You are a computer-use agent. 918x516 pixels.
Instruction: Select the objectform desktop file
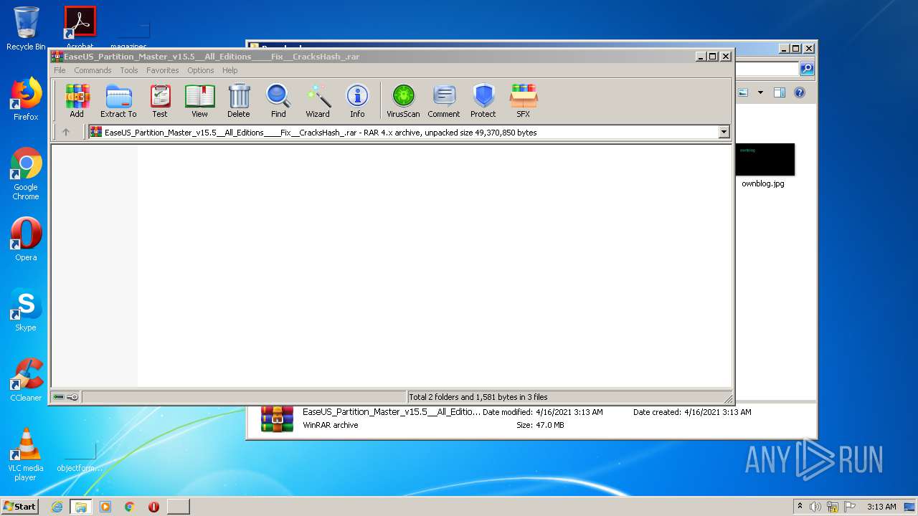pyautogui.click(x=79, y=458)
